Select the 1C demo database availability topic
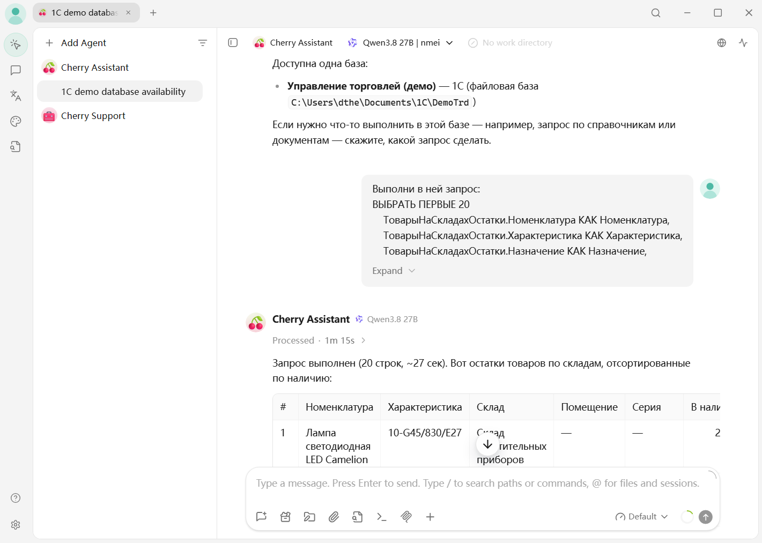The width and height of the screenshot is (762, 543). [120, 92]
